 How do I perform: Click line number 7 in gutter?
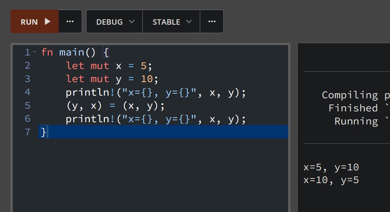(x=27, y=132)
